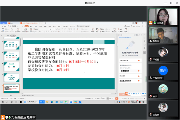180x120 pixels.
Task: Click the plus icon below slide thumbnails
Action: click(x=11, y=95)
